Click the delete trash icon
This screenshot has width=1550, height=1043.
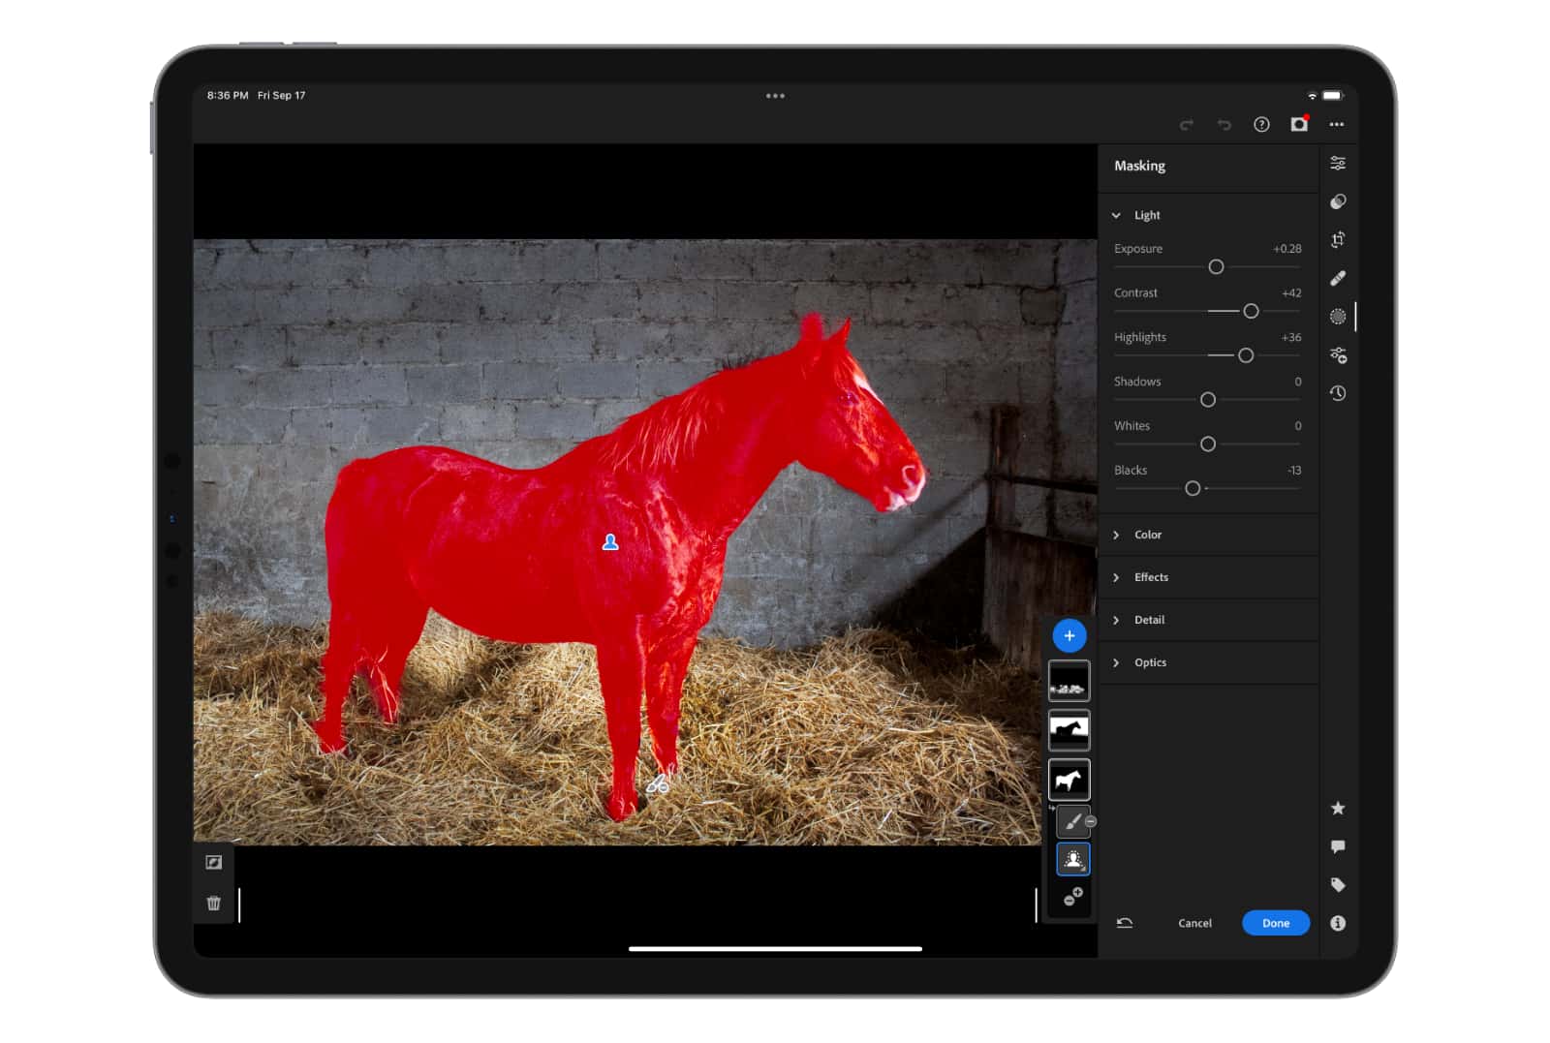(214, 904)
